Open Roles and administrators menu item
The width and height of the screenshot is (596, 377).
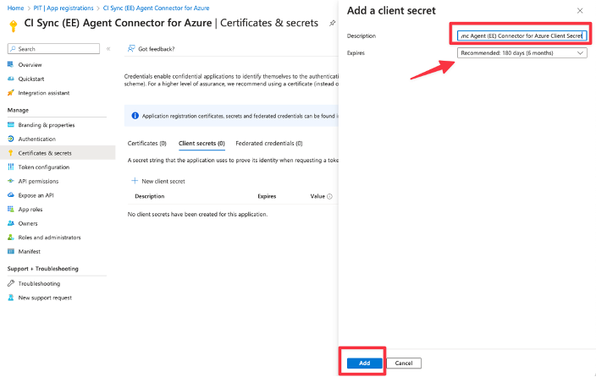(x=49, y=238)
